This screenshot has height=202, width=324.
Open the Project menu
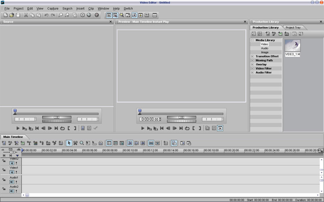18,8
